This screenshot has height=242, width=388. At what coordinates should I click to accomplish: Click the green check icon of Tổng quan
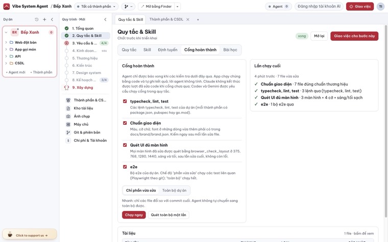[66, 29]
